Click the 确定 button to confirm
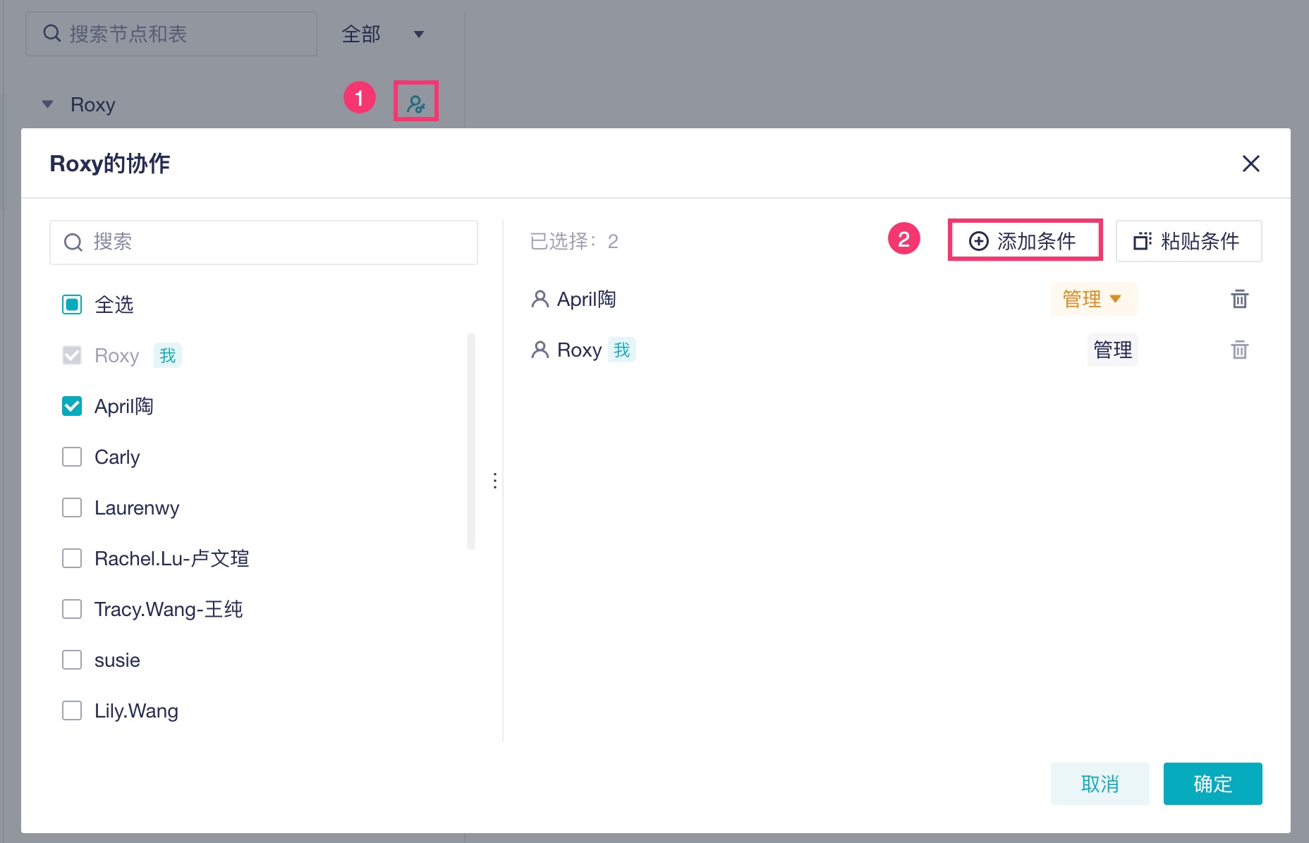The width and height of the screenshot is (1309, 843). (1212, 784)
